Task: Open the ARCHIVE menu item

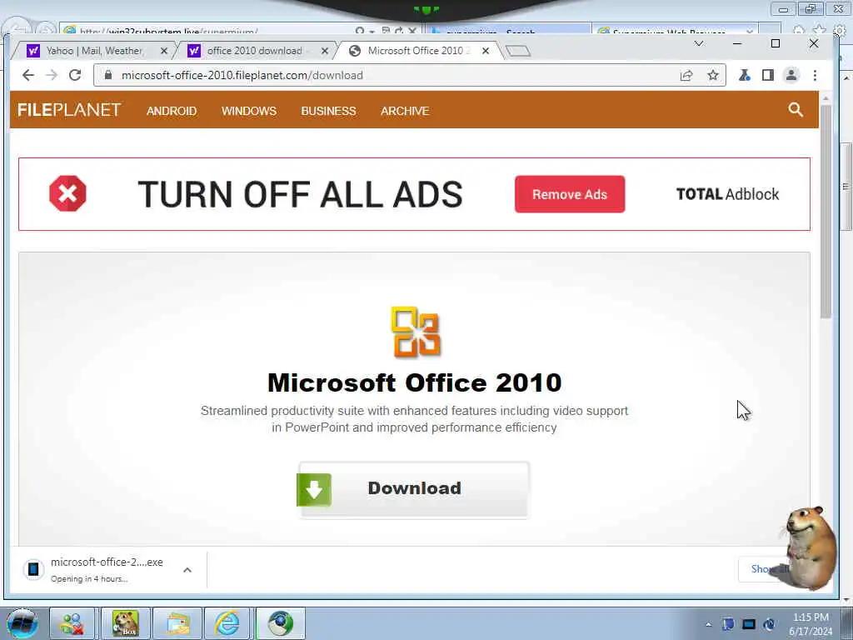Action: point(405,111)
